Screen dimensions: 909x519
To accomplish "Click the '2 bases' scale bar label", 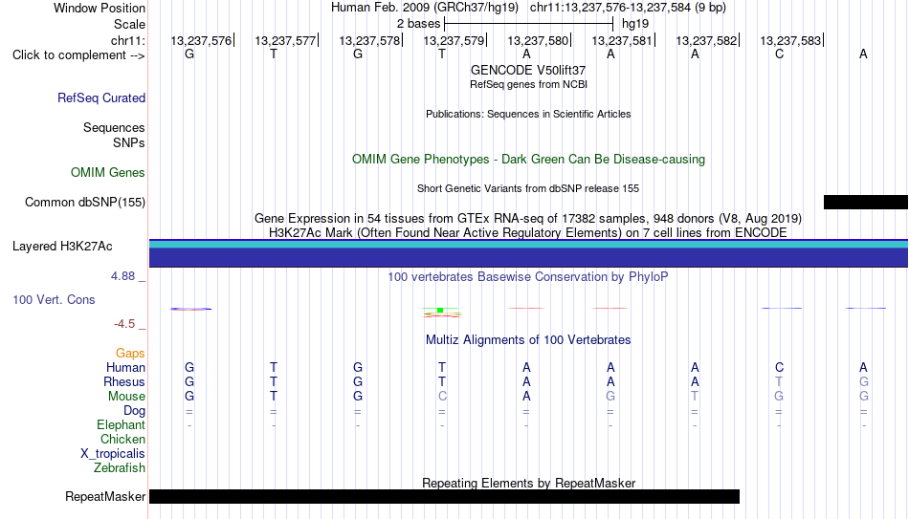I will pos(418,24).
